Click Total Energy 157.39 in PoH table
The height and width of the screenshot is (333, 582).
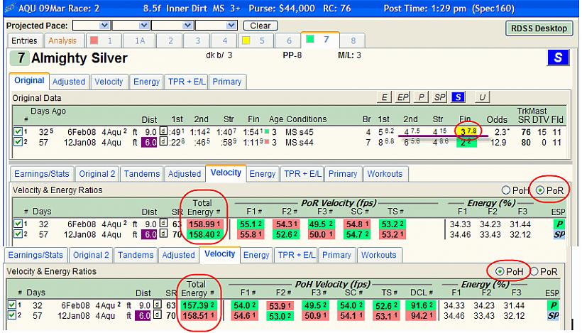199,305
